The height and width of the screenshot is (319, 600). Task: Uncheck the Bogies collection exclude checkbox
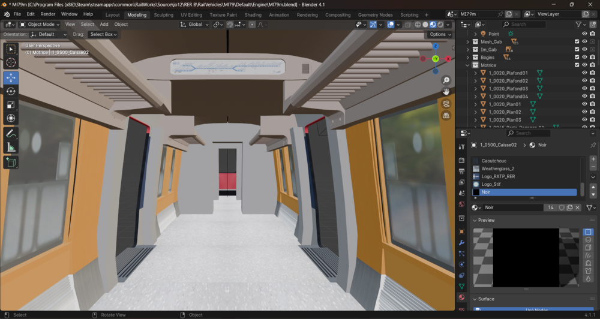click(x=577, y=58)
